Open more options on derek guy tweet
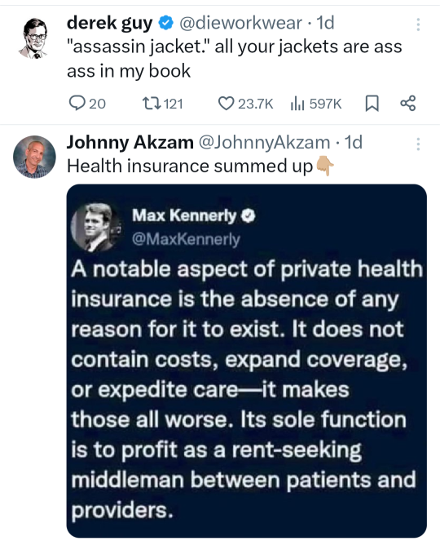The width and height of the screenshot is (440, 541). [x=418, y=24]
